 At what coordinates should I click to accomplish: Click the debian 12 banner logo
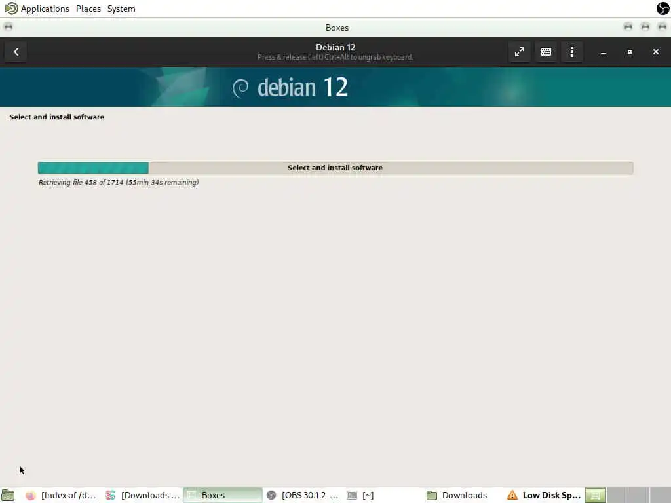coord(290,87)
